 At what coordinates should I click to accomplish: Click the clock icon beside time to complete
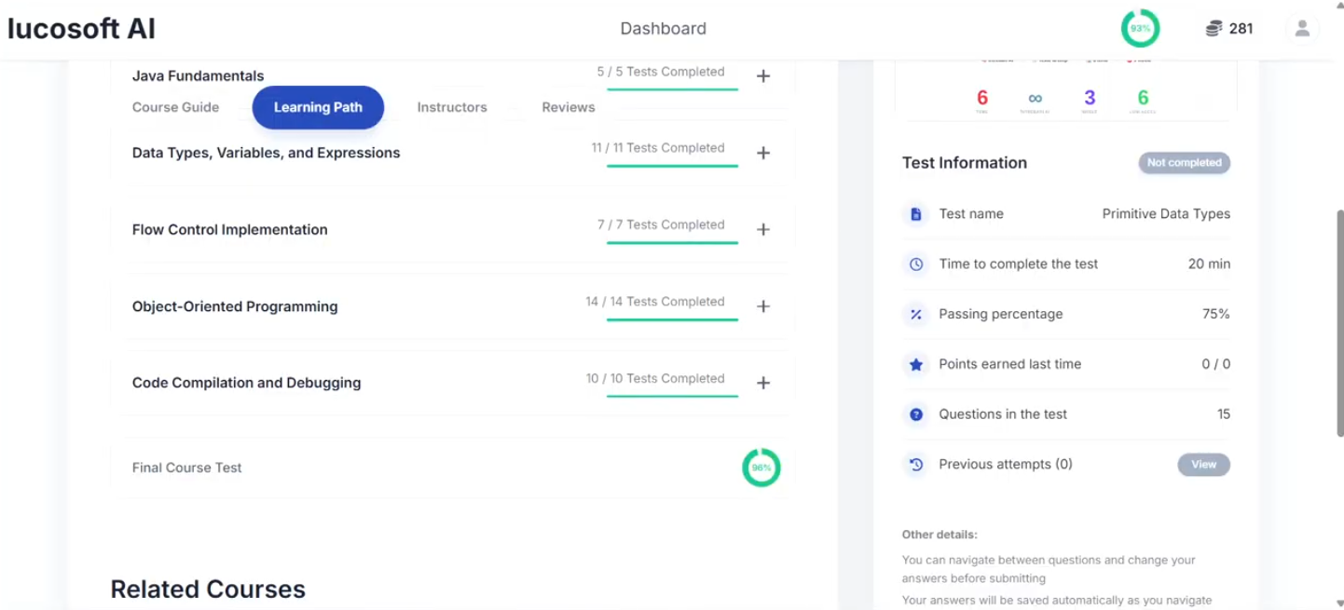(x=914, y=264)
